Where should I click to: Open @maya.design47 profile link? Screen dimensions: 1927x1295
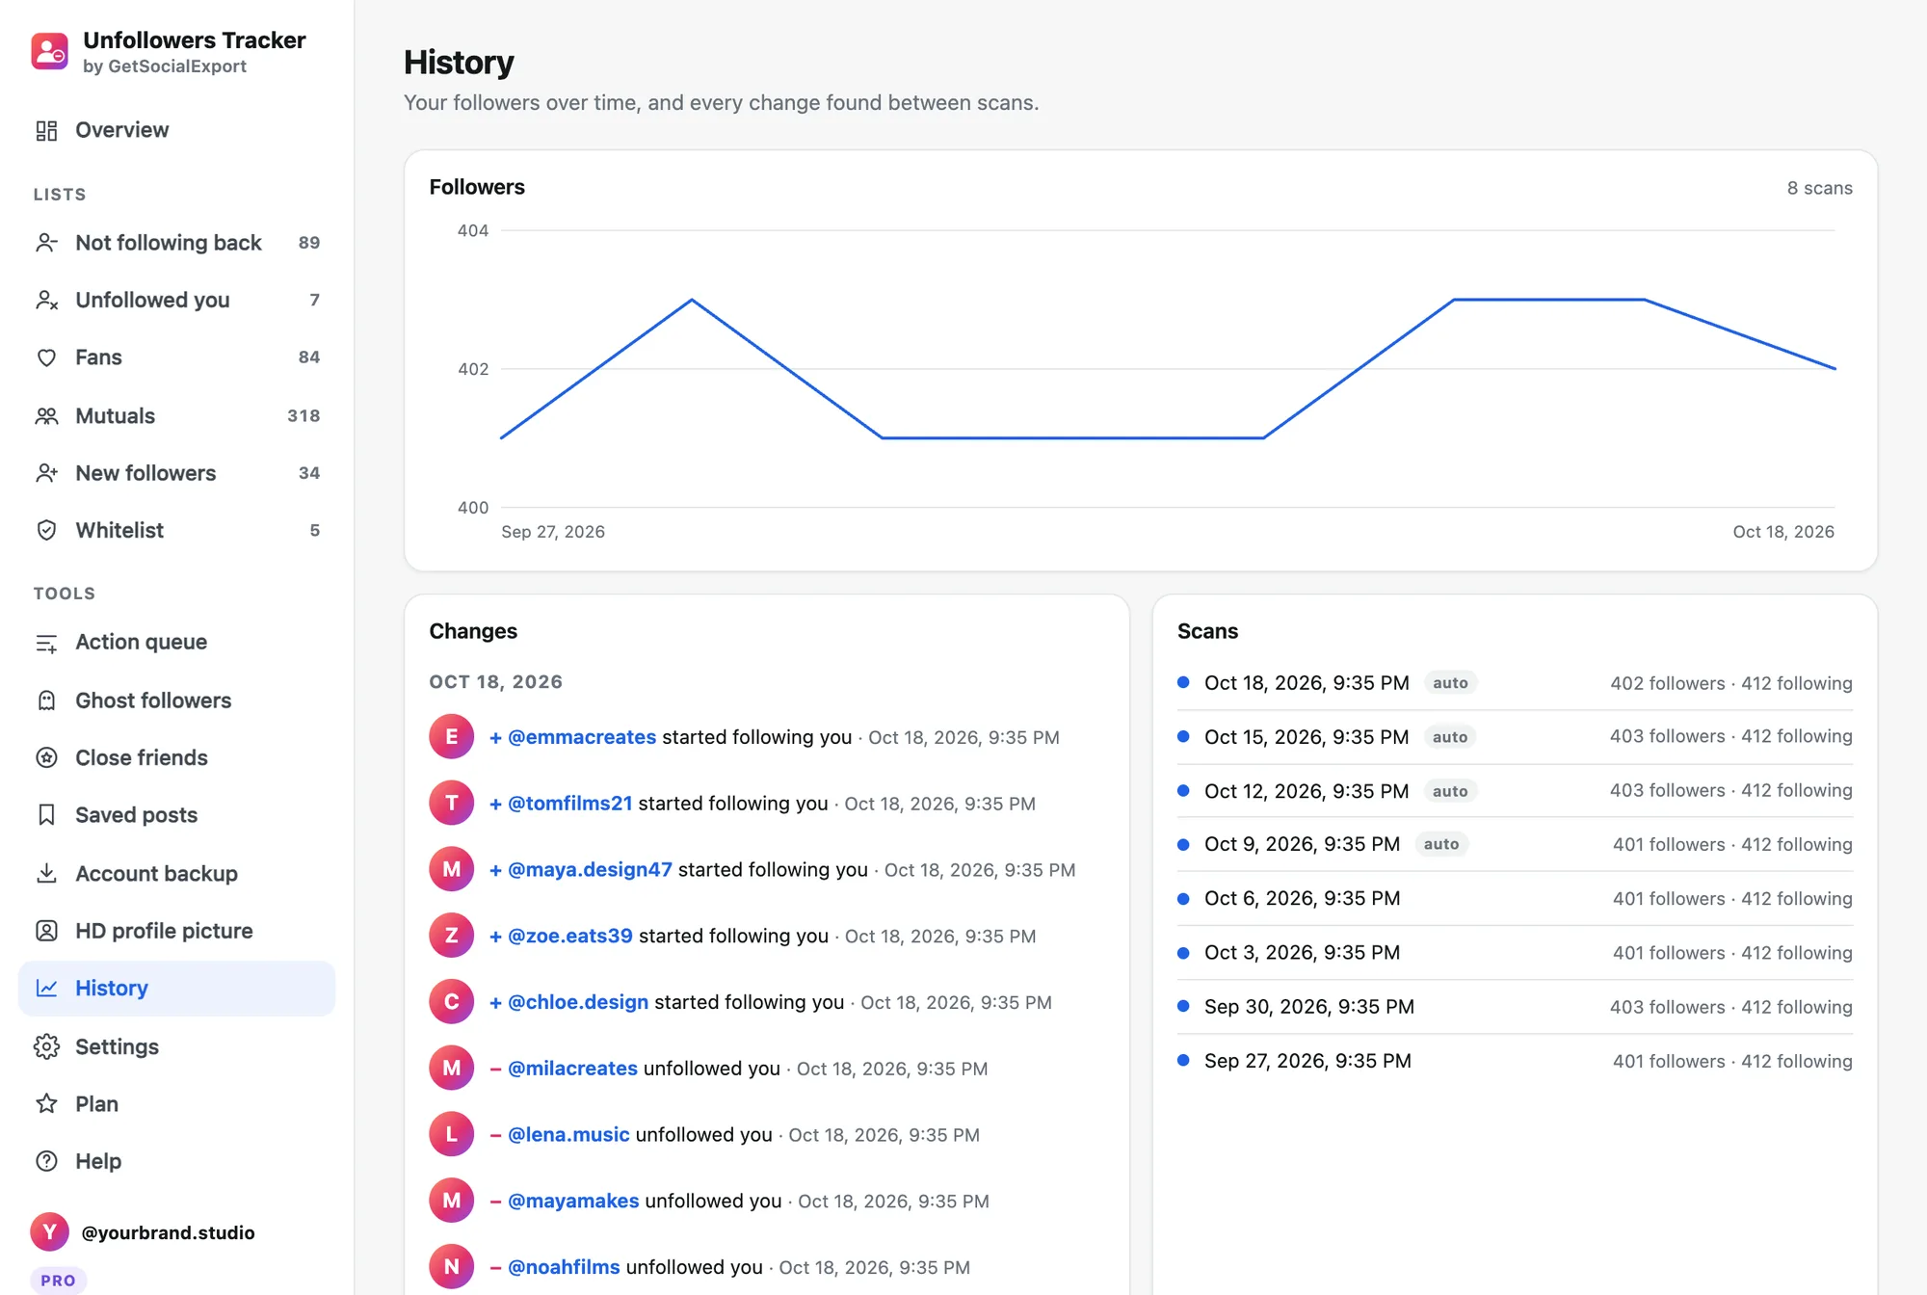tap(590, 870)
